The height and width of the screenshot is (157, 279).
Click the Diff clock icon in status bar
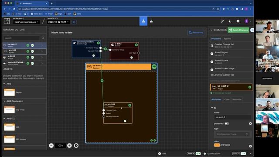click(160, 154)
